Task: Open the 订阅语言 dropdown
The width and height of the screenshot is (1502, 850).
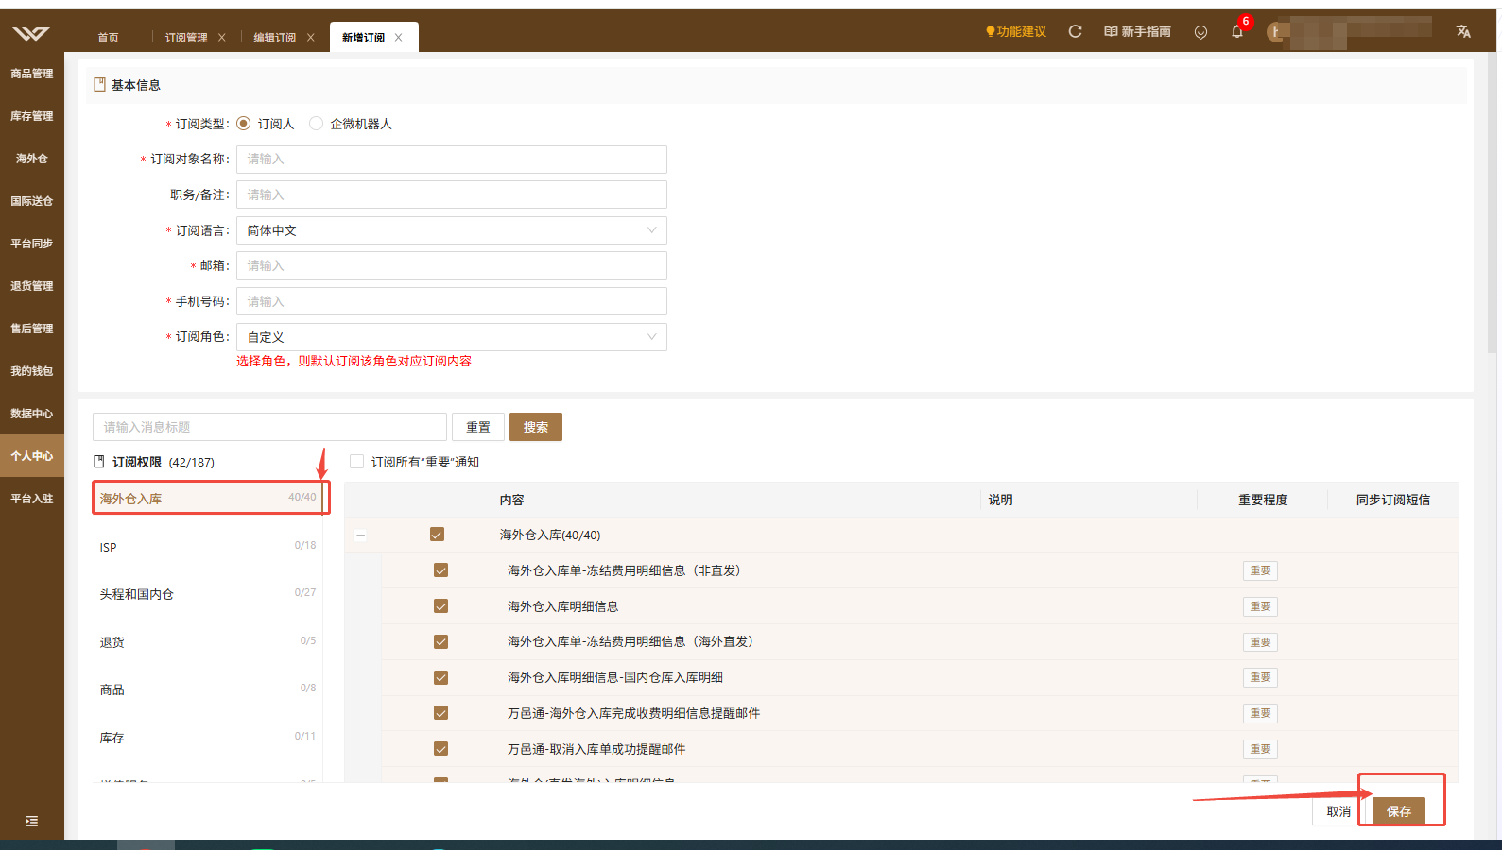Action: point(452,230)
